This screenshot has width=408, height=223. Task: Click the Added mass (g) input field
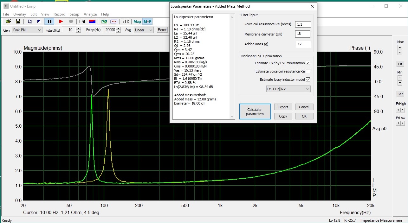tap(303, 44)
